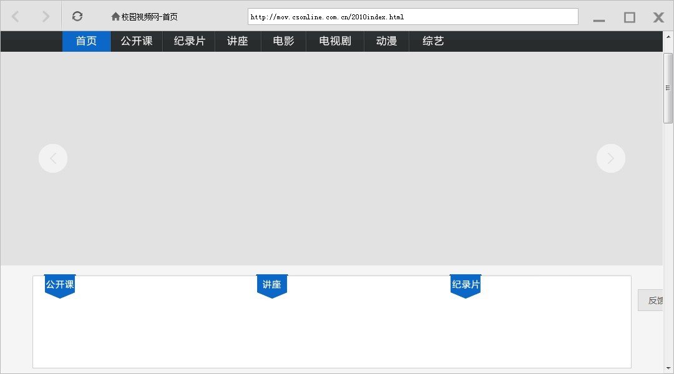Click the vertical scrollbar thumb

pos(668,89)
